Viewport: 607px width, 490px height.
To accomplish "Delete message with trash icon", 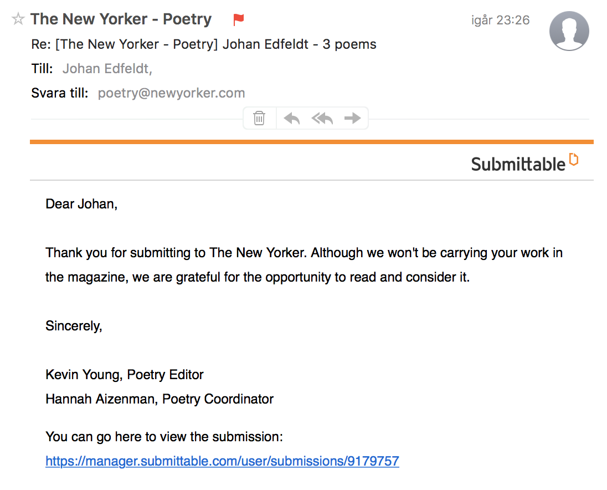I will pos(259,118).
